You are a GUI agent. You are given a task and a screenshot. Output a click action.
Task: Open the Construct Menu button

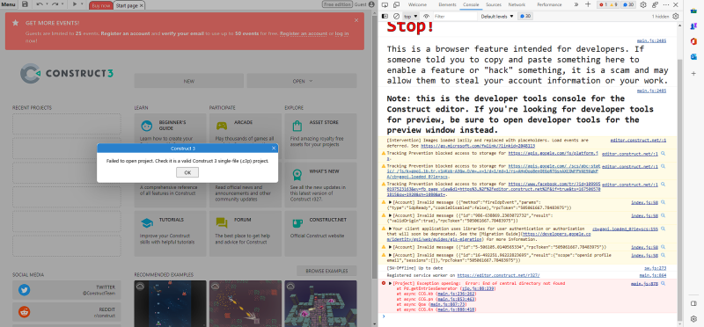[x=9, y=4]
